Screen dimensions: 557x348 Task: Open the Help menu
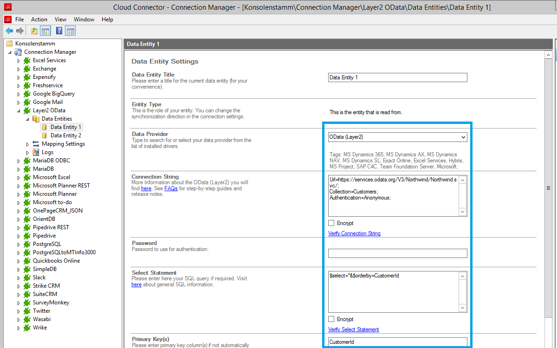click(107, 19)
